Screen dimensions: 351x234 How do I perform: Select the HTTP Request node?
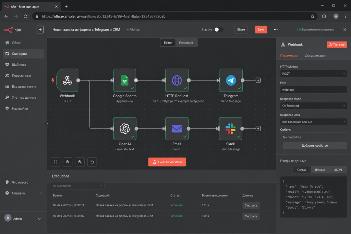(x=177, y=80)
